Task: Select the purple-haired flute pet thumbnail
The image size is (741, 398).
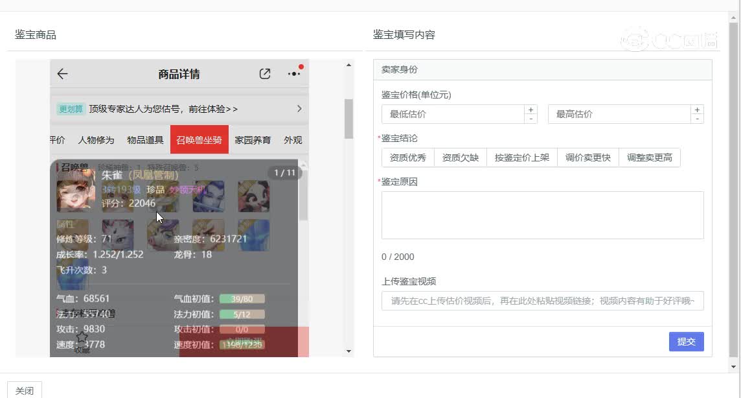Action: coord(209,196)
